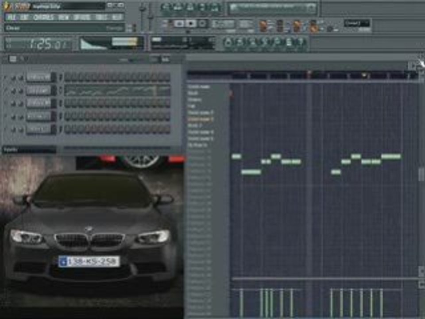Click the first note in the piano roll

[236, 156]
